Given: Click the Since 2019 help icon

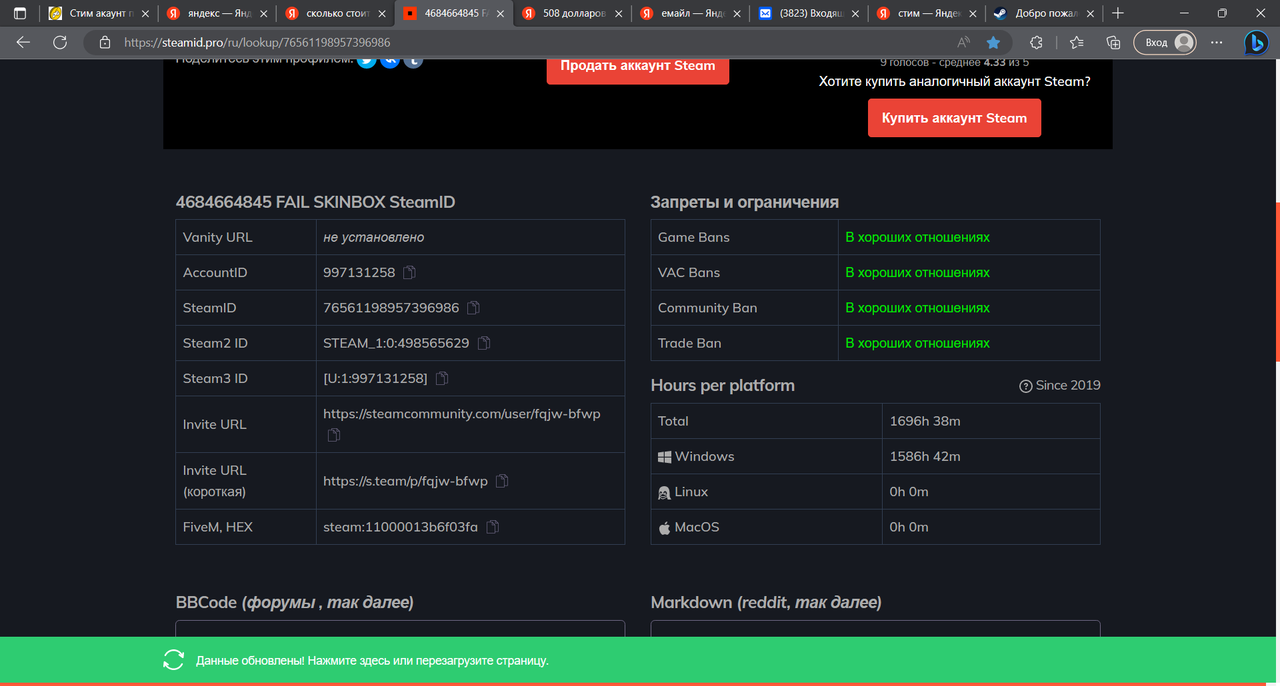Looking at the screenshot, I should click(1025, 386).
